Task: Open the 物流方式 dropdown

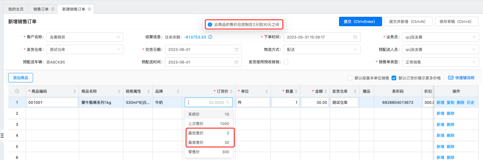Action: [322, 49]
